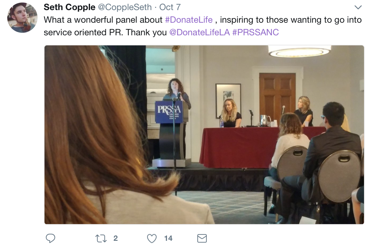Open the #DonateLife hashtag
Viewport: 370px width, 249px height.
coord(189,20)
